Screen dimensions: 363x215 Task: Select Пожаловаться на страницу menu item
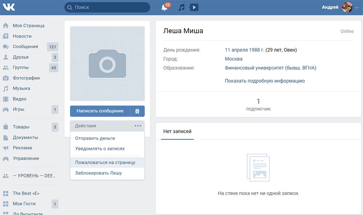coord(105,162)
